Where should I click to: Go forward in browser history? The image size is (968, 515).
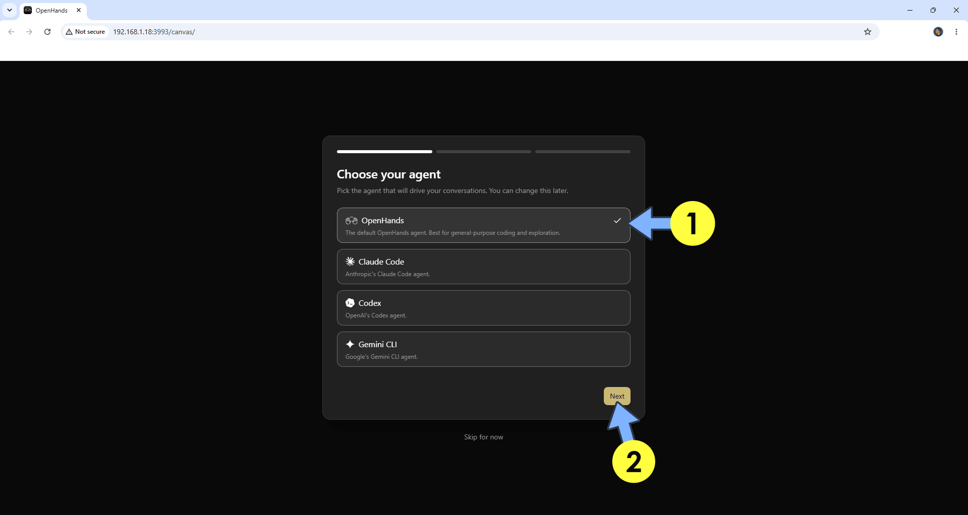[x=29, y=32]
